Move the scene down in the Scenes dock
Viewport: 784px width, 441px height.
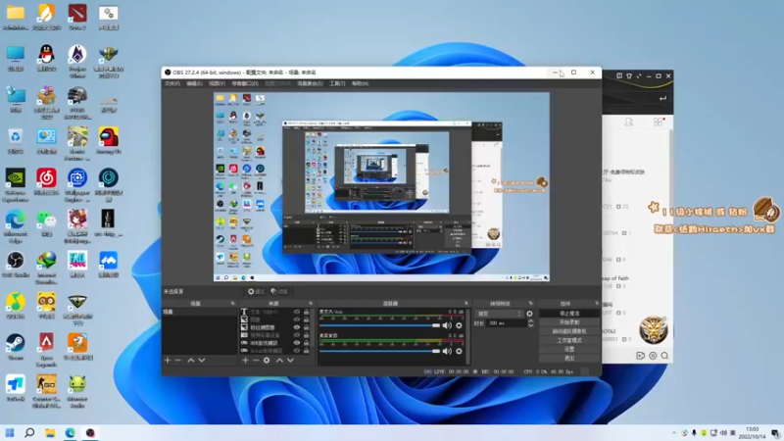coord(202,360)
